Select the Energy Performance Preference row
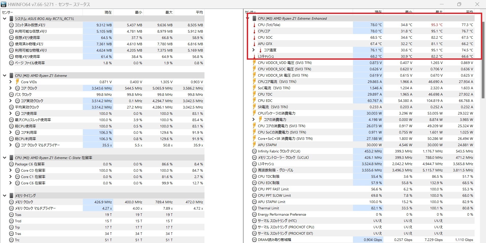486x243 pixels. pyautogui.click(x=363, y=214)
